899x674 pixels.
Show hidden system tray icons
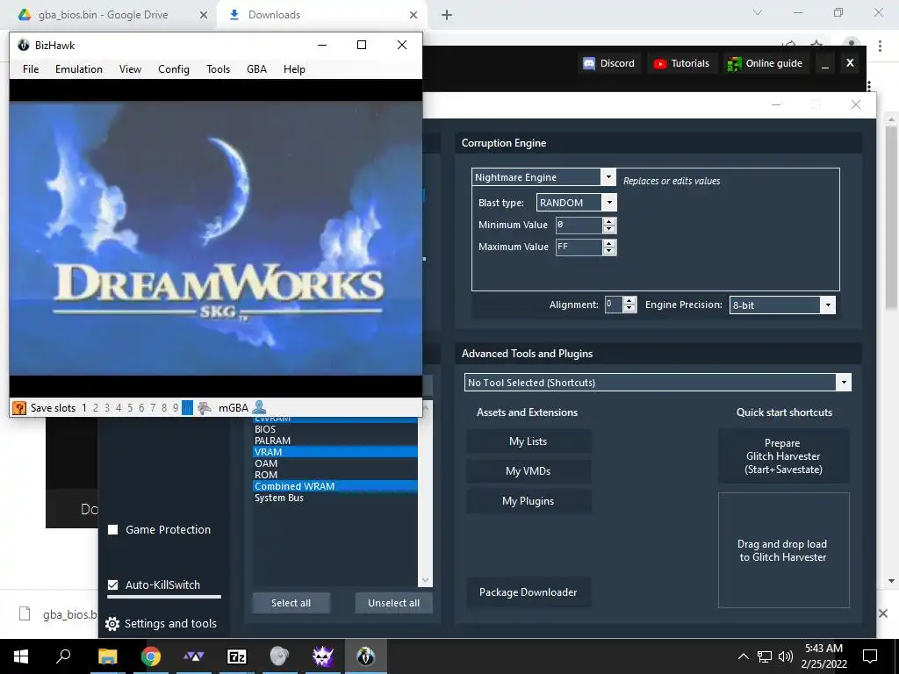click(743, 656)
